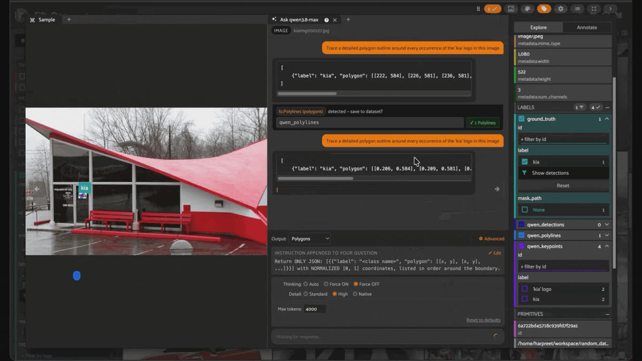Toggle the qwen_keypoints field checkbox
Image resolution: width=642 pixels, height=361 pixels.
coord(522,246)
